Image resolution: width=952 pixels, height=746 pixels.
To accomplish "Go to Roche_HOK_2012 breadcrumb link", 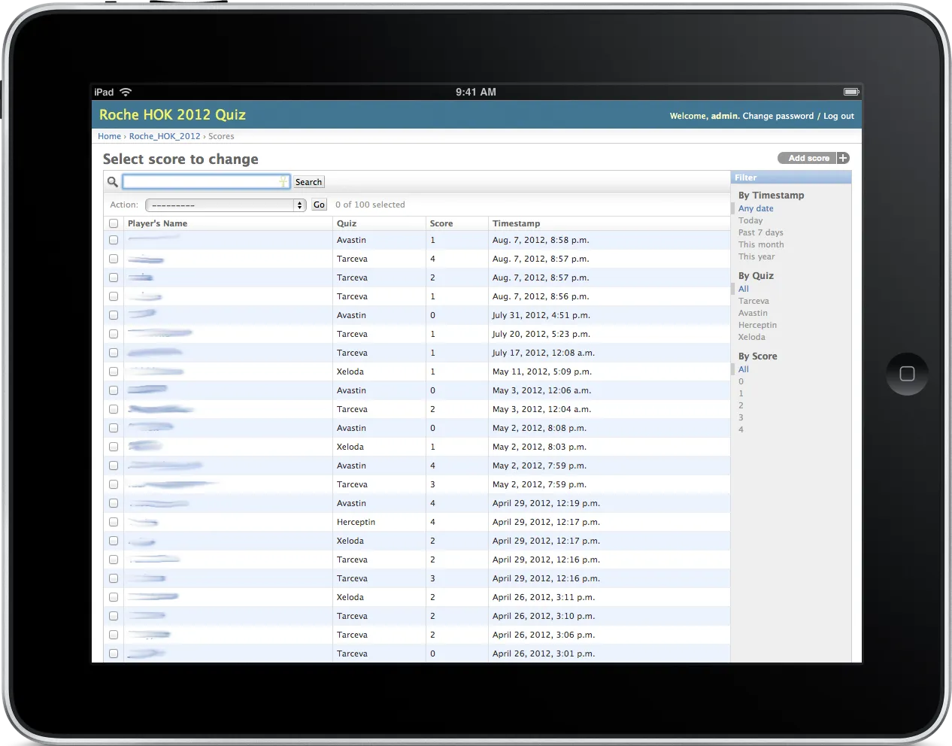I will 165,136.
